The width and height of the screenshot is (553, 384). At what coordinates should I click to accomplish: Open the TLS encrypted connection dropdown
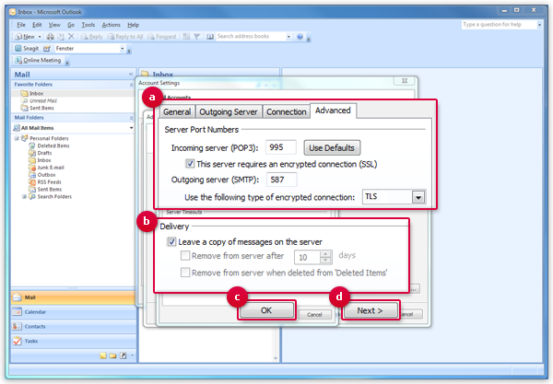coord(418,197)
